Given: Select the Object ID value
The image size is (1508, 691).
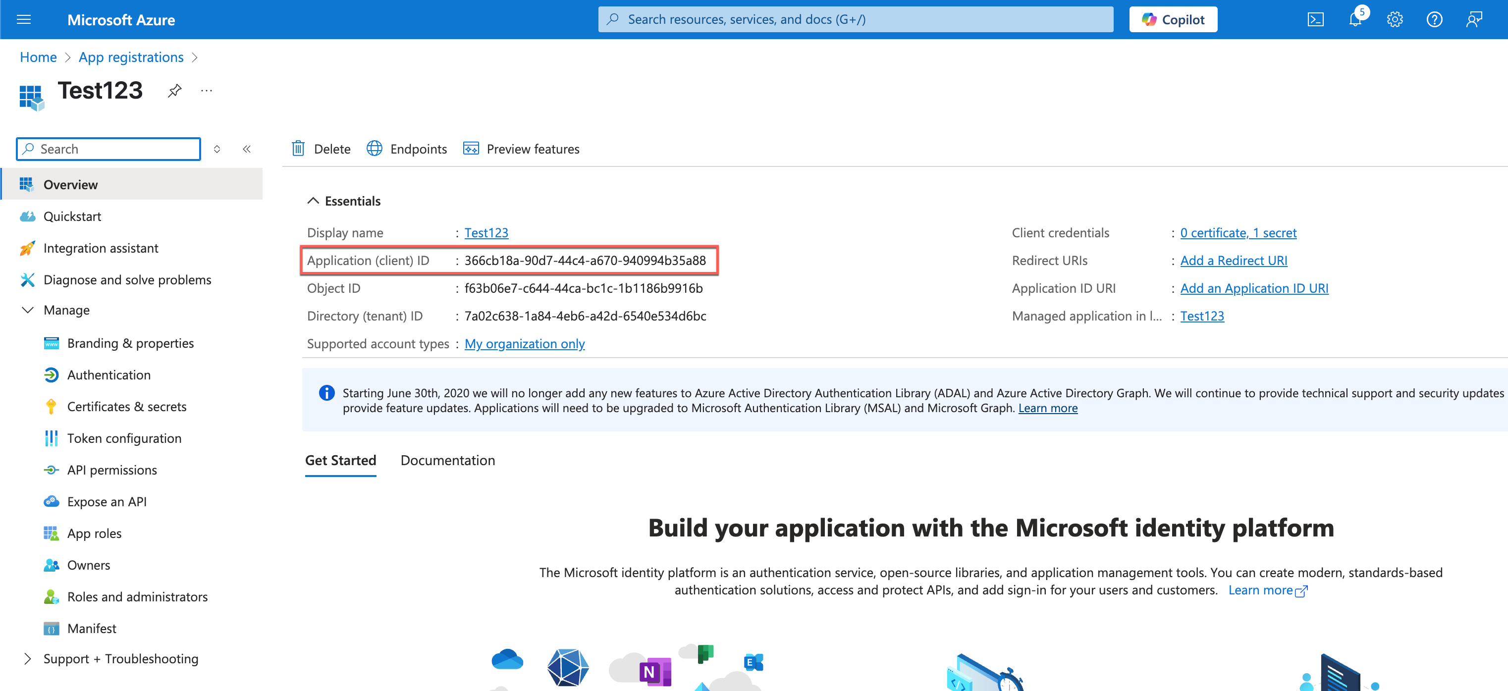Looking at the screenshot, I should click(583, 288).
